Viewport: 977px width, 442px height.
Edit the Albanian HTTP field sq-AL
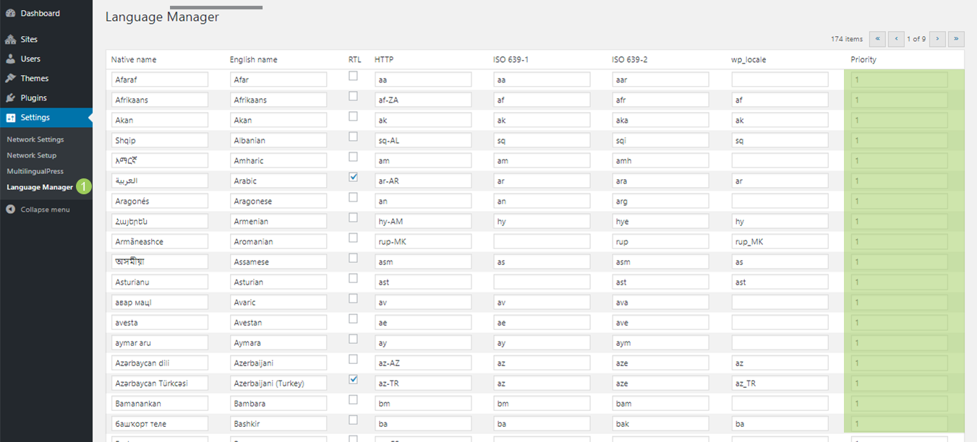click(x=423, y=140)
